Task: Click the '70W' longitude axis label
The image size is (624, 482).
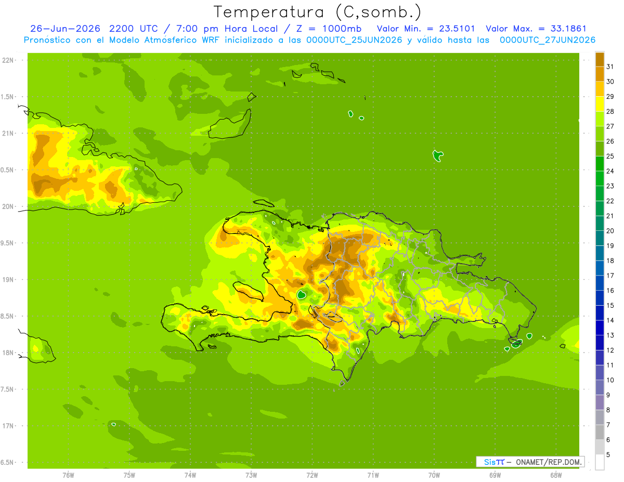Action: [x=434, y=475]
